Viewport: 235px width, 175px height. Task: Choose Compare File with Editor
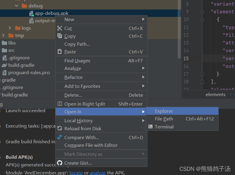(101, 145)
